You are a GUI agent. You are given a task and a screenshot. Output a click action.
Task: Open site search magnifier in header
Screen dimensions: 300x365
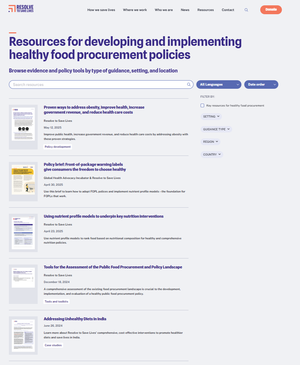coord(246,10)
